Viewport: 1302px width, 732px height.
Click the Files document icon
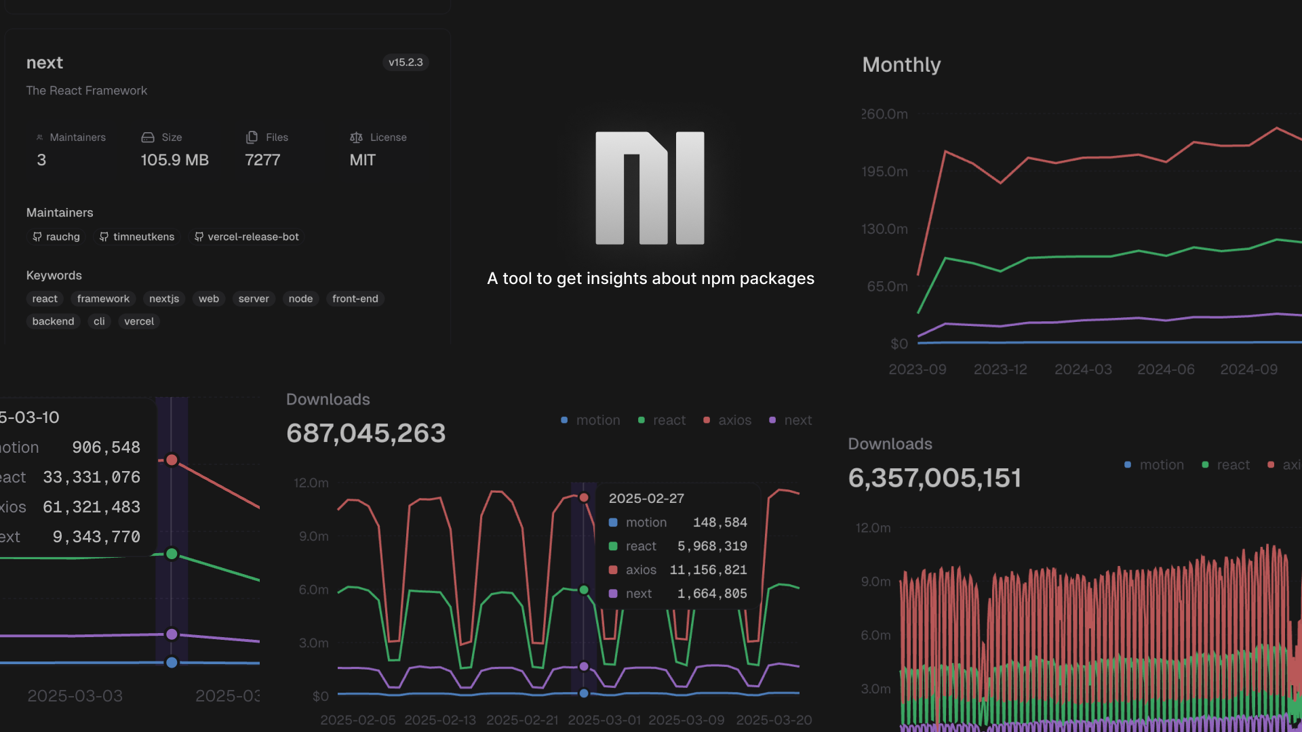coord(251,137)
